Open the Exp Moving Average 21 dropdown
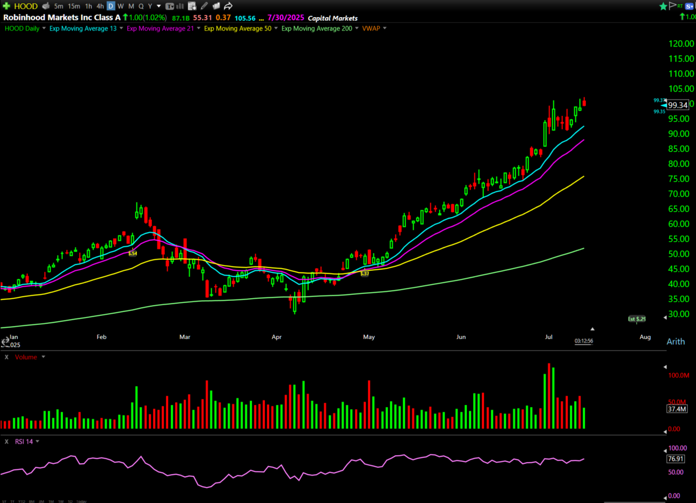 click(x=199, y=28)
